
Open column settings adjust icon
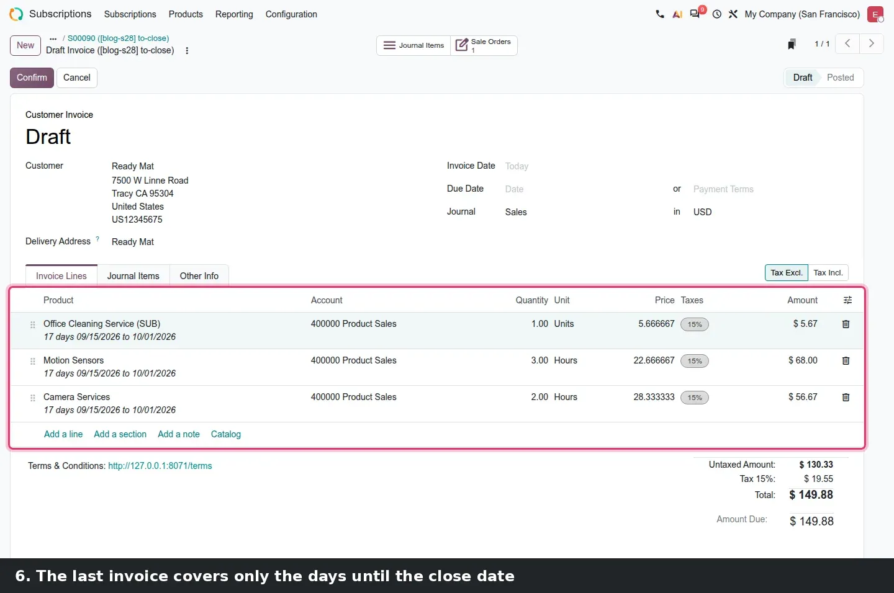pyautogui.click(x=847, y=300)
